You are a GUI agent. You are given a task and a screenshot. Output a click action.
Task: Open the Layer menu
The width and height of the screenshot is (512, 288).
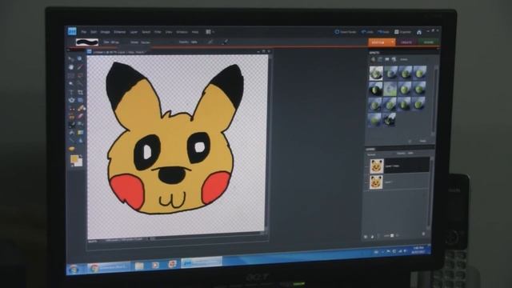(134, 32)
